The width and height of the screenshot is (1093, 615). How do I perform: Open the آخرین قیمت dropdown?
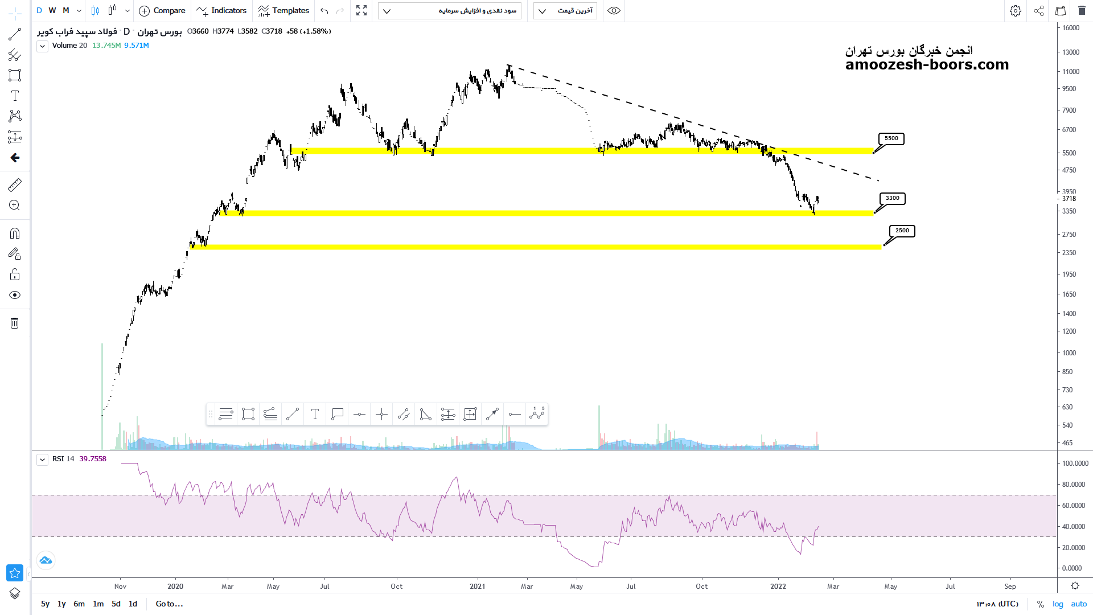pos(565,10)
